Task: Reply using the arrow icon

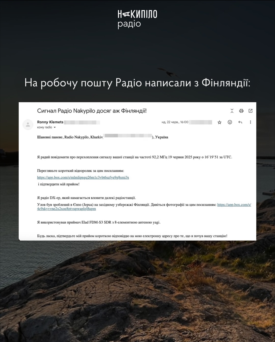Action: (x=240, y=122)
